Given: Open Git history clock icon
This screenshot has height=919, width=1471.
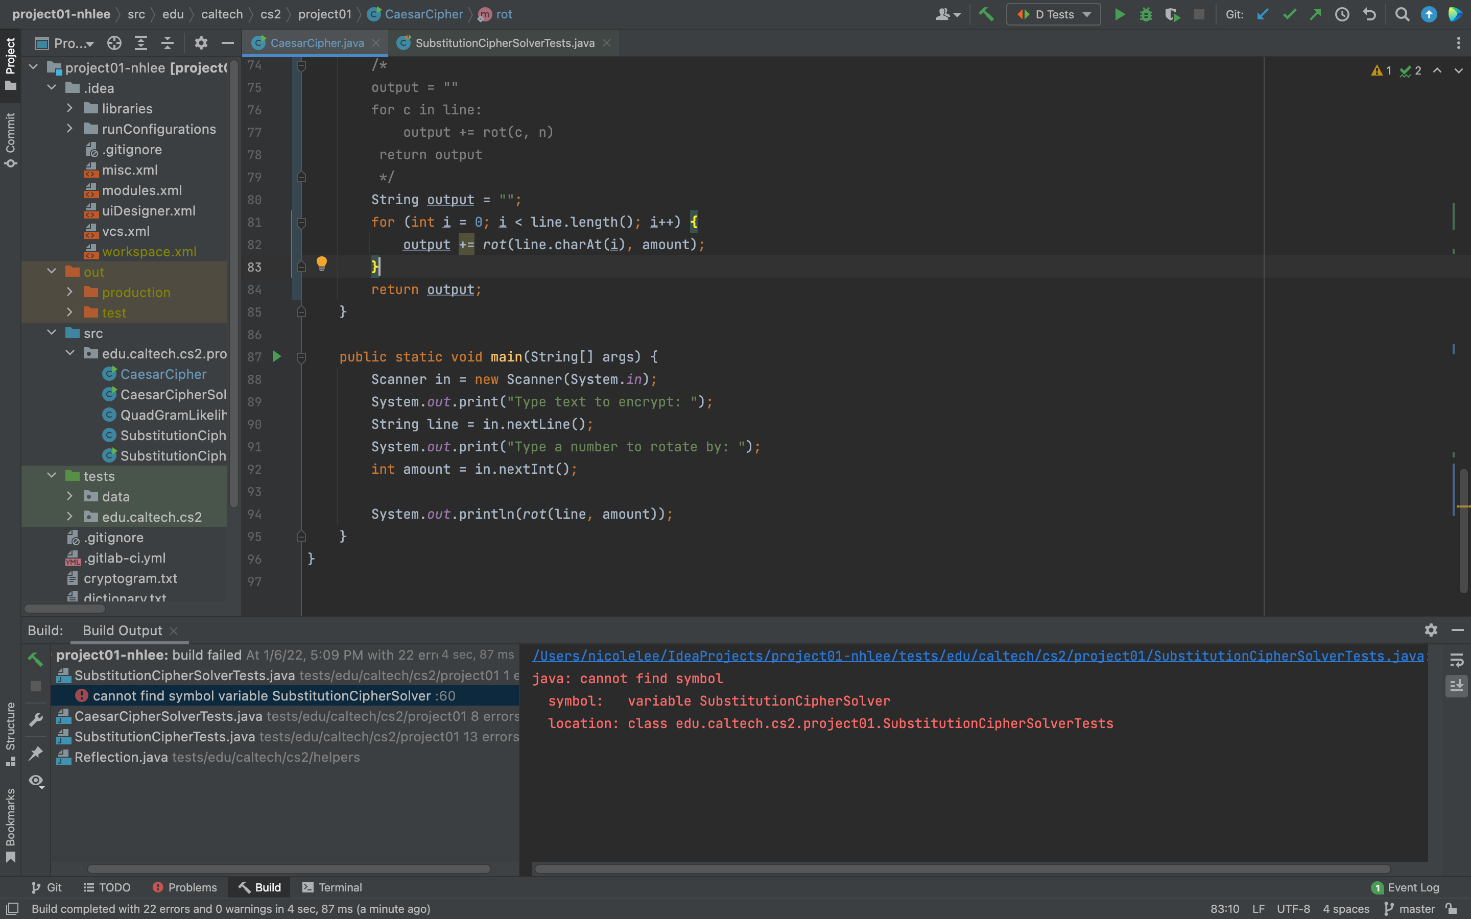Looking at the screenshot, I should coord(1342,14).
